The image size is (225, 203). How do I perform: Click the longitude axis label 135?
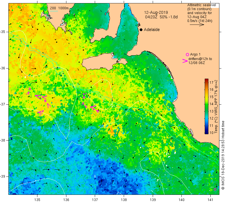pos(37,200)
